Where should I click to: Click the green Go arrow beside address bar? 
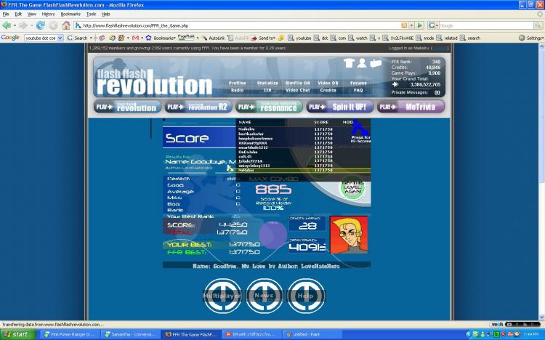(x=420, y=25)
